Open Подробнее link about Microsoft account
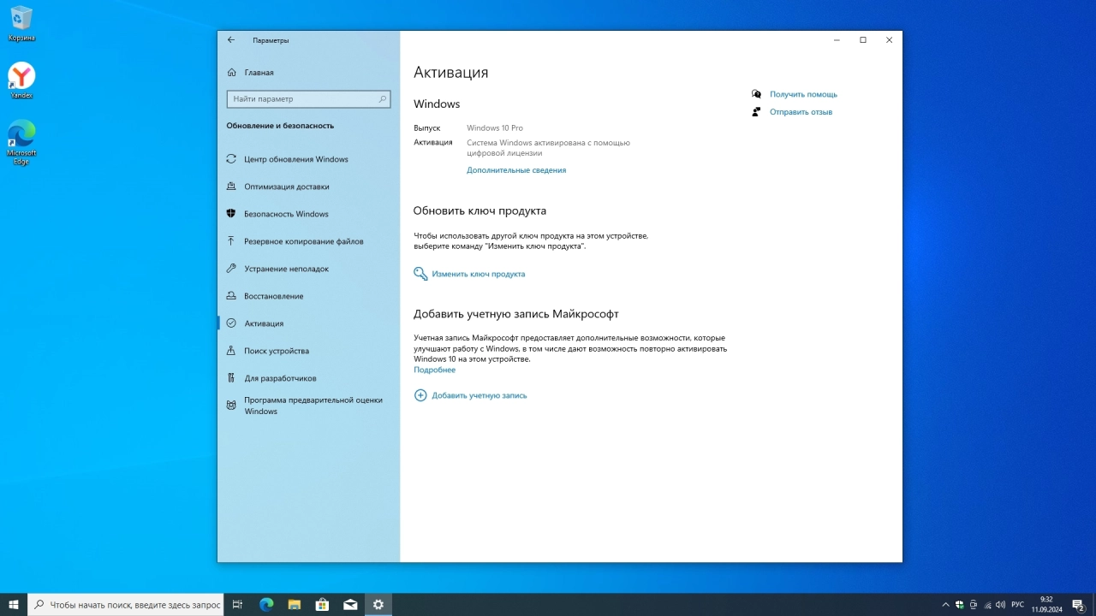Viewport: 1096px width, 616px height. pyautogui.click(x=434, y=370)
